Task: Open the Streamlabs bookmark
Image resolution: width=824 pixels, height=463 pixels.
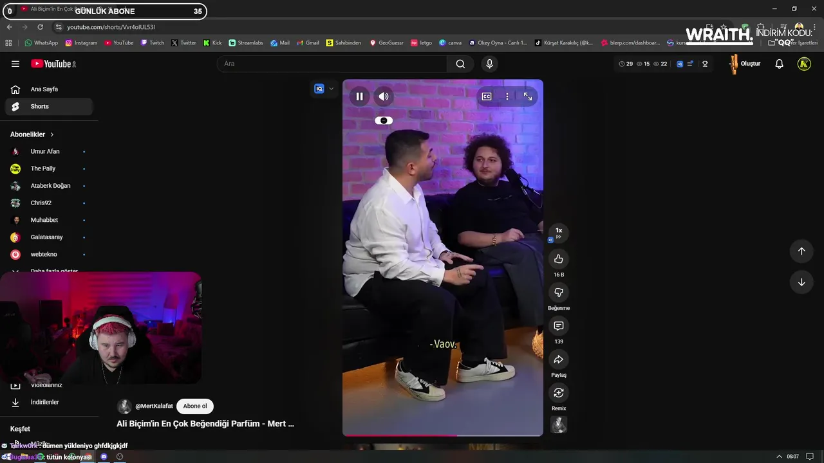Action: tap(246, 43)
